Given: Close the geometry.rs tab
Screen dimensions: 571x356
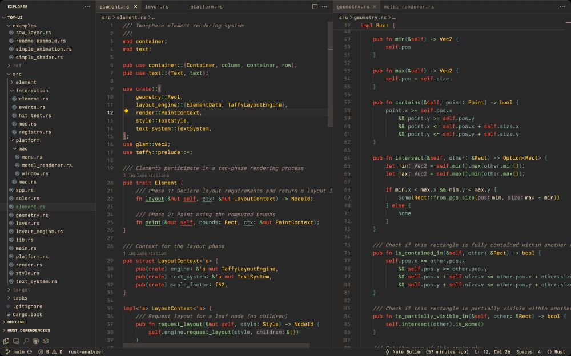Looking at the screenshot, I should tap(374, 6).
